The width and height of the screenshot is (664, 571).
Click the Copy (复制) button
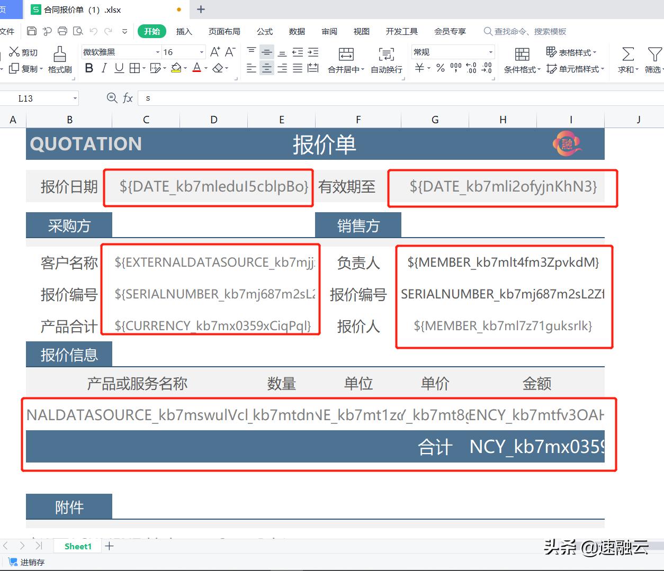pyautogui.click(x=24, y=68)
